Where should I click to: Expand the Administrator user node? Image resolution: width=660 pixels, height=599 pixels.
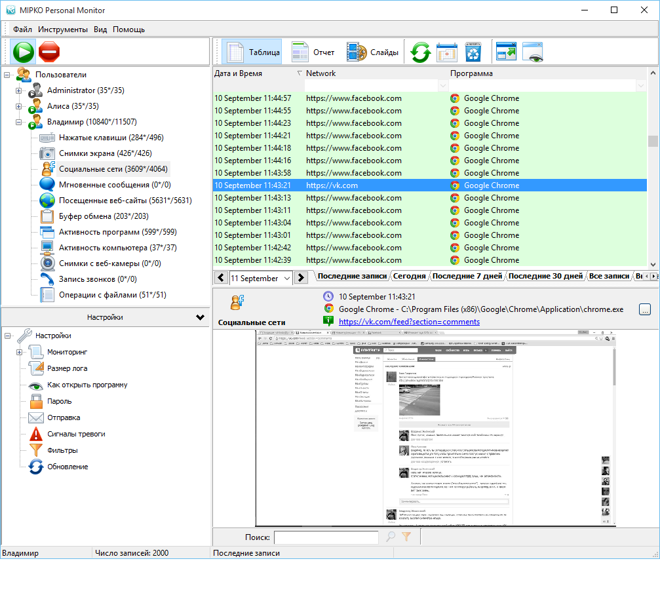click(19, 90)
